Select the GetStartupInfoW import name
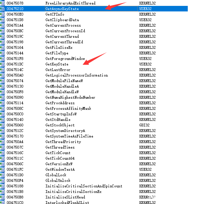Image resolution: width=222 pixels, height=204 pixels. [61, 114]
